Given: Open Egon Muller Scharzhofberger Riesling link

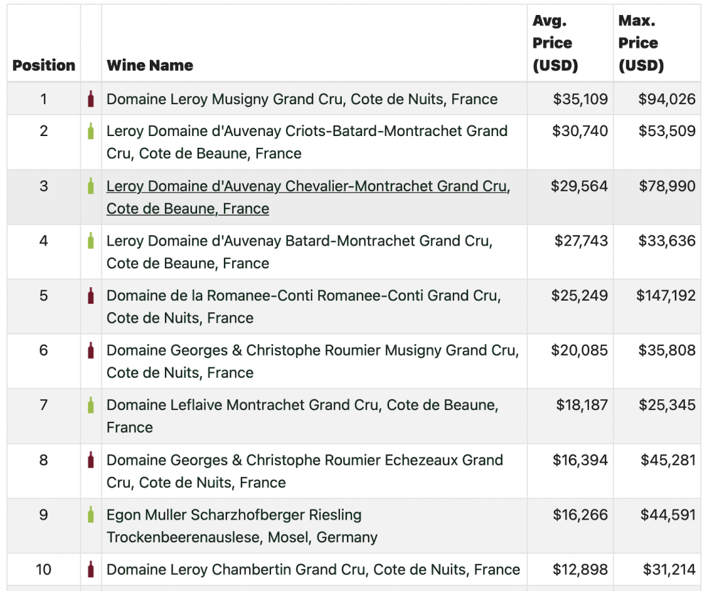Looking at the screenshot, I should tap(242, 526).
